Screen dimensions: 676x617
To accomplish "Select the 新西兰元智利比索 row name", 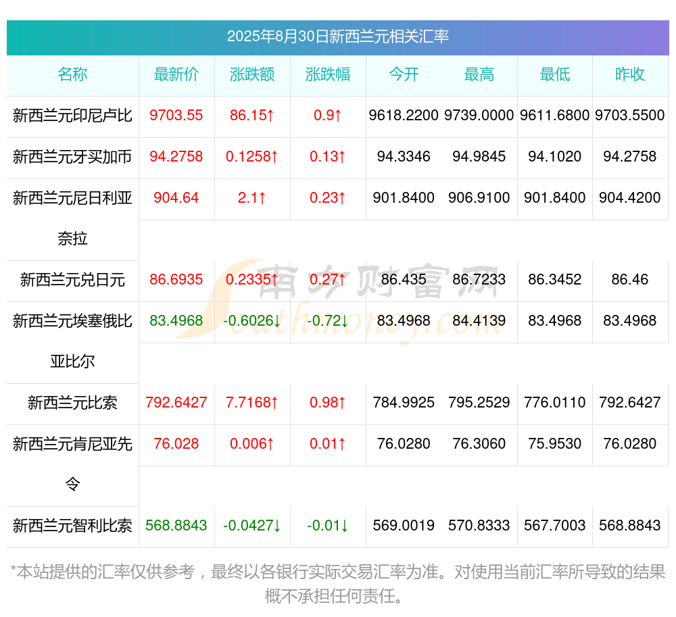I will coord(72,526).
